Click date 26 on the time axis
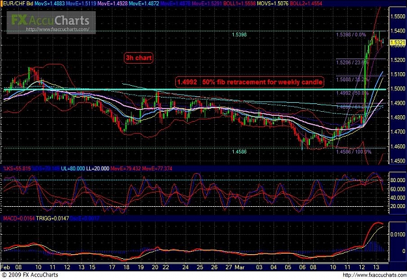The image size is (407, 279). [214, 267]
